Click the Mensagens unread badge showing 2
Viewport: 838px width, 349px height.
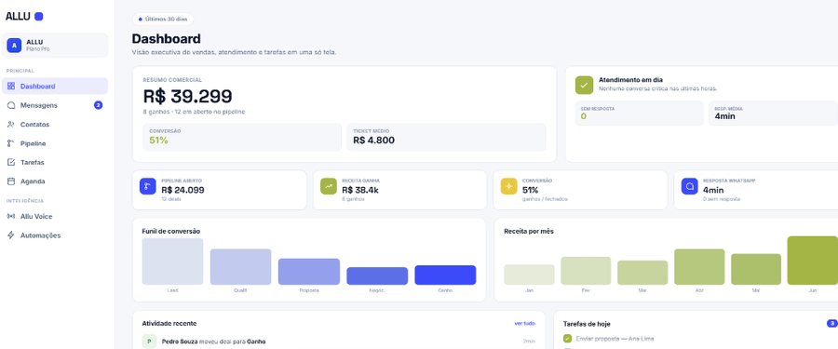(x=99, y=105)
